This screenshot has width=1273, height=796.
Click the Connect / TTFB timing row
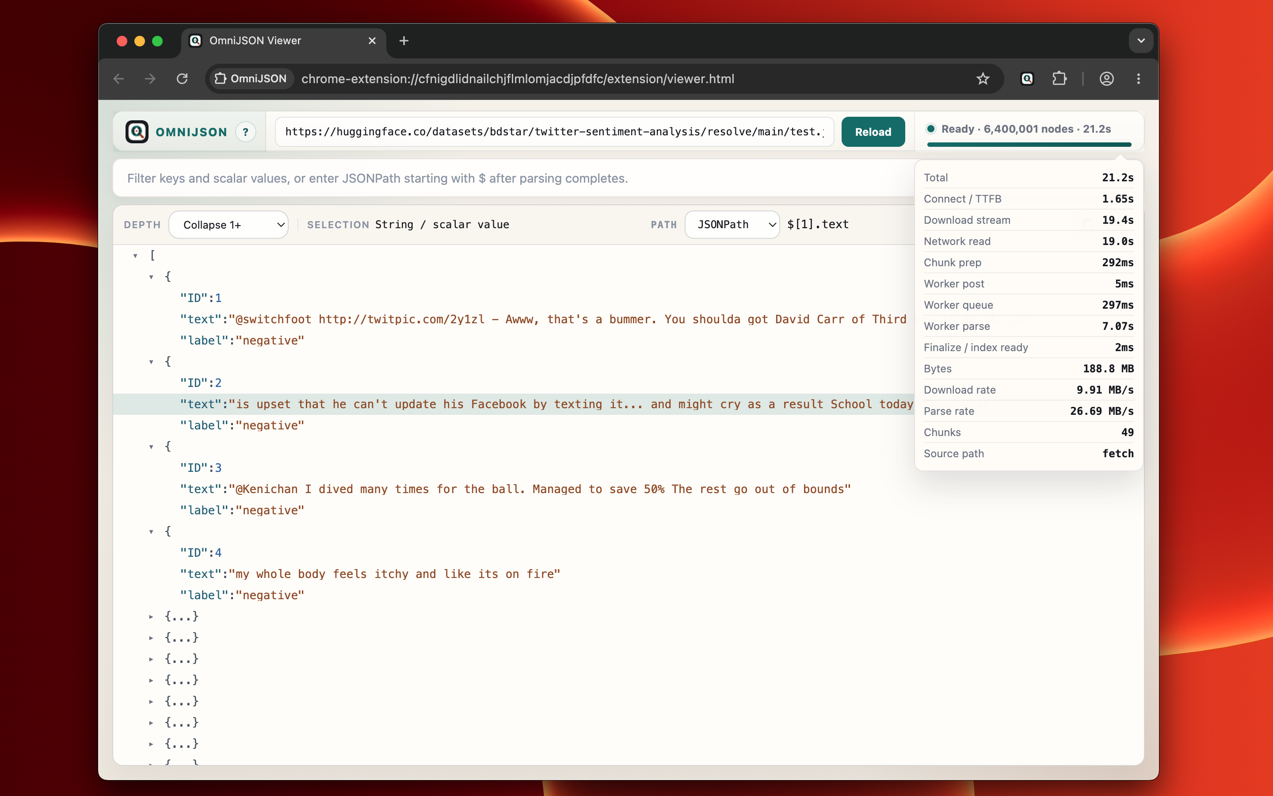click(1029, 199)
